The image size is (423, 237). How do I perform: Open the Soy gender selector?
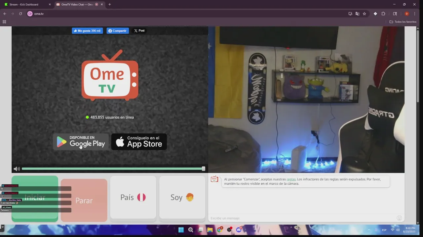pos(182,197)
